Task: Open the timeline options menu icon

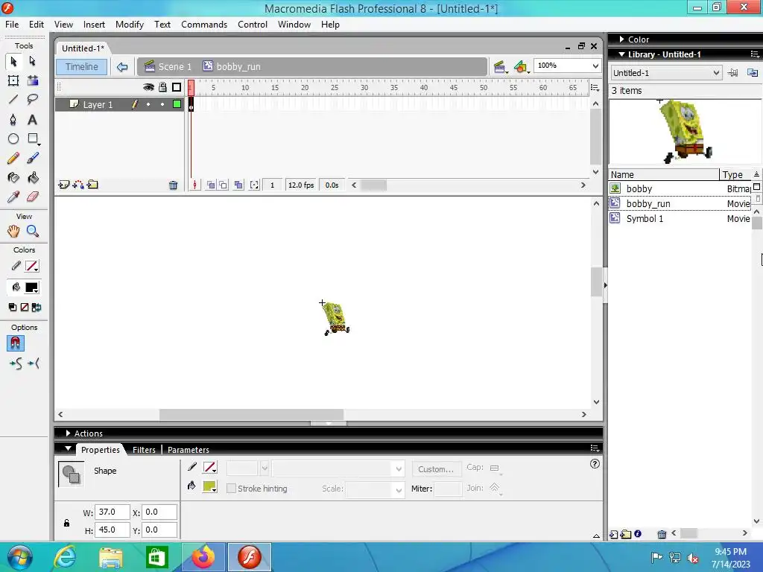Action: coord(595,88)
